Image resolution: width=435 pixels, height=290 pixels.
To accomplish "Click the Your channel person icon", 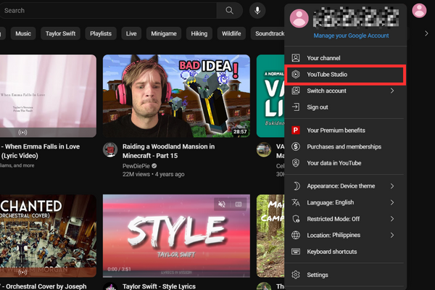I will point(296,58).
